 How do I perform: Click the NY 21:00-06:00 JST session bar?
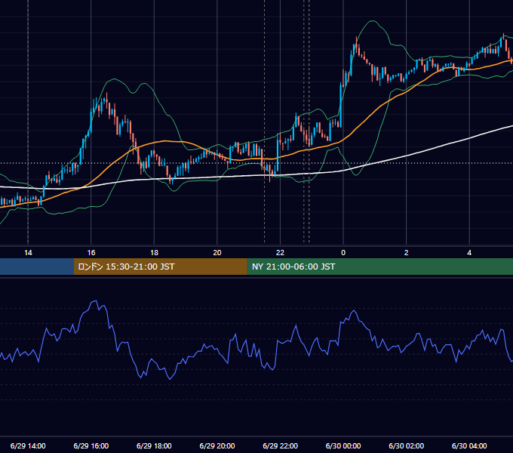379,267
